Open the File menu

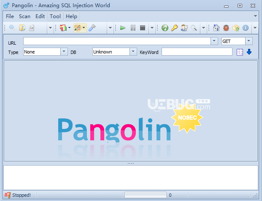click(10, 16)
